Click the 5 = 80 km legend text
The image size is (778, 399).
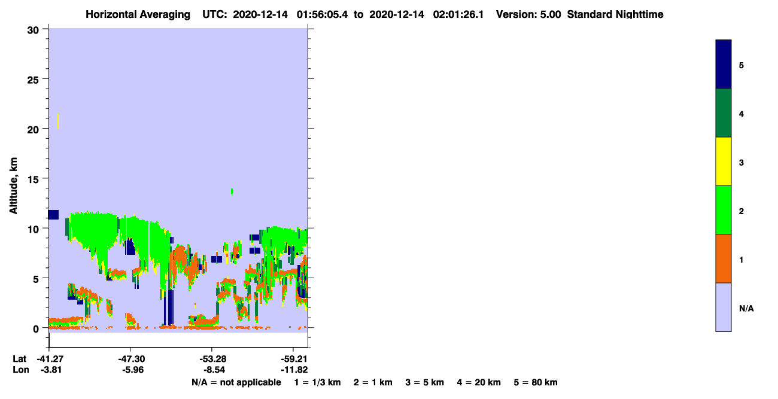coord(536,382)
